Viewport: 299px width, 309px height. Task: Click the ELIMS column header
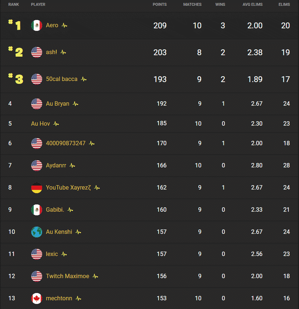tap(284, 4)
